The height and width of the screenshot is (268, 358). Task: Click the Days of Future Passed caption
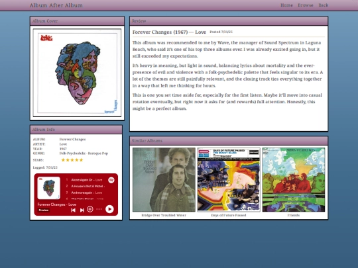point(229,215)
